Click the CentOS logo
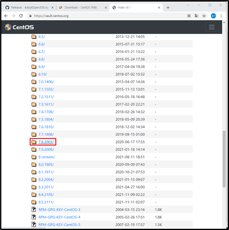Image resolution: width=229 pixels, height=230 pixels. point(19,27)
